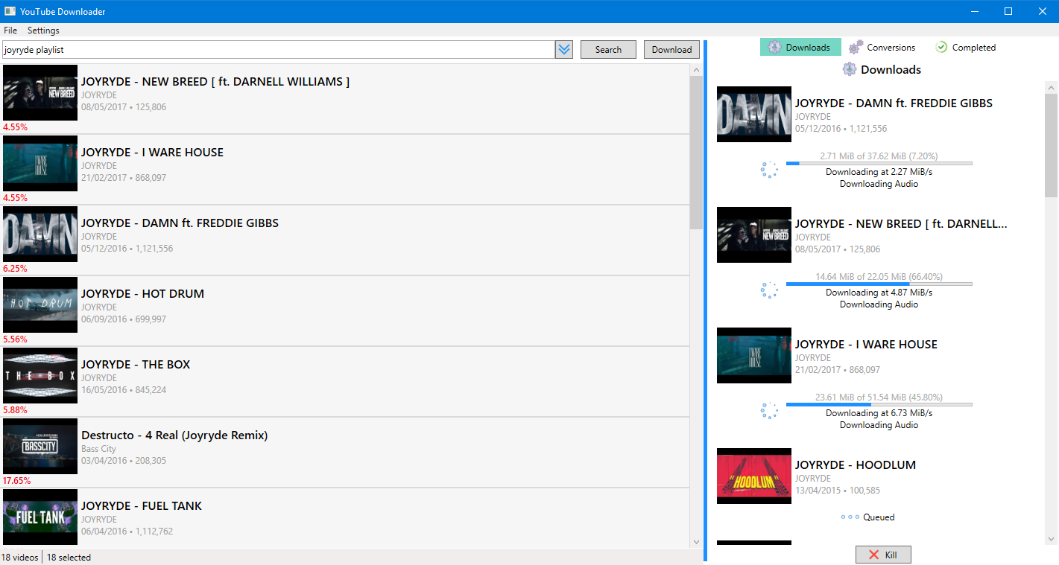This screenshot has width=1059, height=565.
Task: Click up arrow of downloads panel scrollbar
Action: pyautogui.click(x=1051, y=87)
